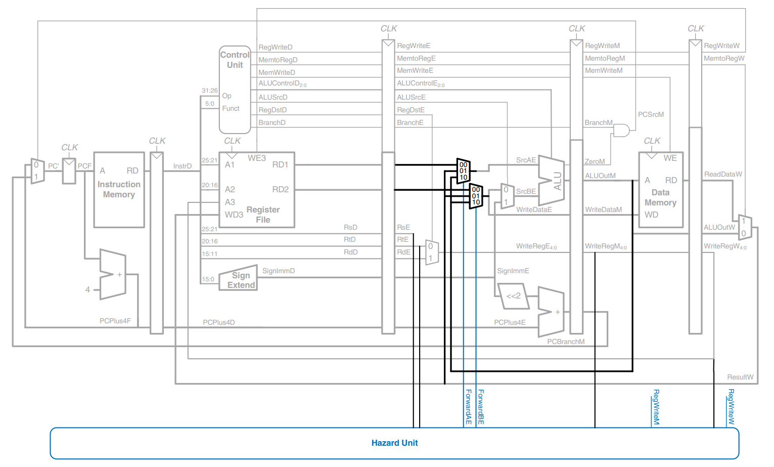The image size is (774, 467).
Task: Select the SrcBE two-input multiplexer
Action: click(x=507, y=196)
